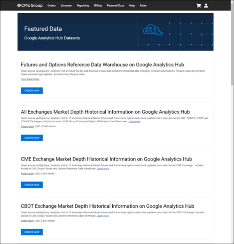Order the Futures and Options Reference Data Warehouse
234x244 pixels.
32,91
